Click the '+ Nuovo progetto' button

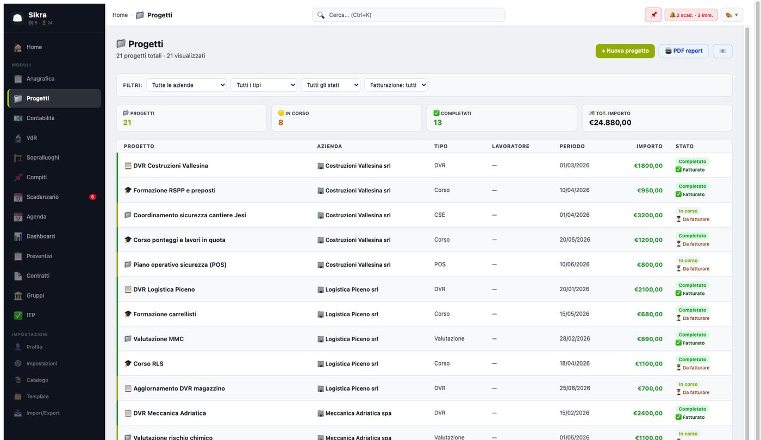pos(625,51)
